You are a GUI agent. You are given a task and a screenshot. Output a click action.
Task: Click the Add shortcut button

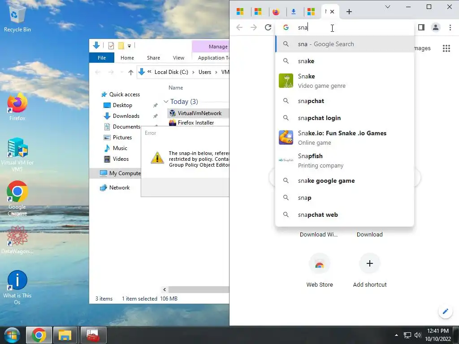[370, 270]
